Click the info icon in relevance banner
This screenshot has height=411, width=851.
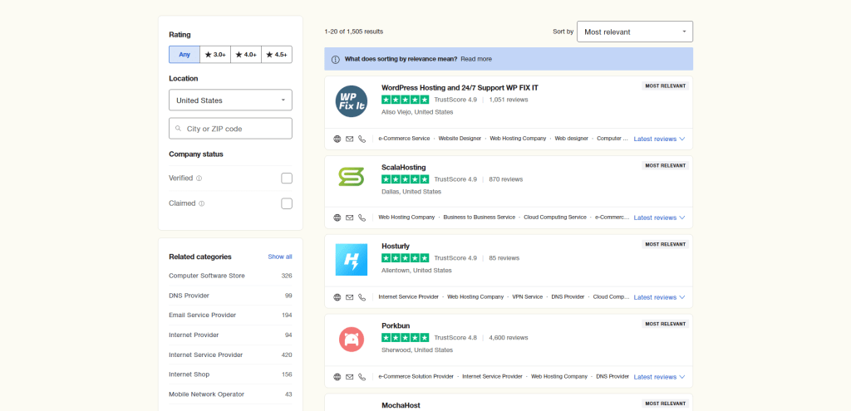[x=336, y=59]
